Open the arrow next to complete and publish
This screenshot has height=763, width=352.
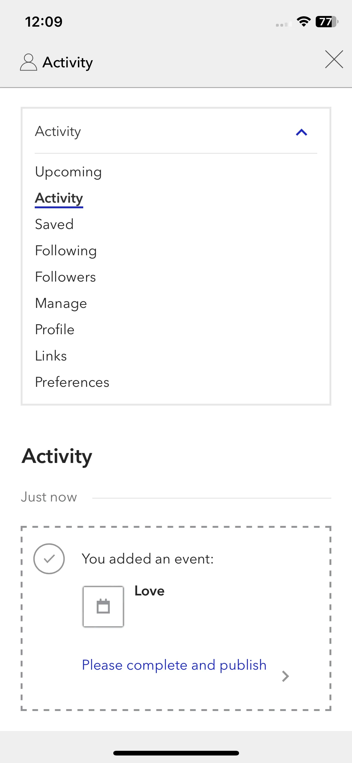pyautogui.click(x=285, y=676)
